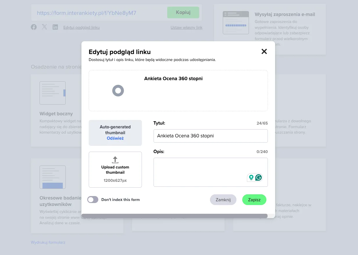Click the Grammarly icon in the Opis field
The image size is (358, 255).
258,177
